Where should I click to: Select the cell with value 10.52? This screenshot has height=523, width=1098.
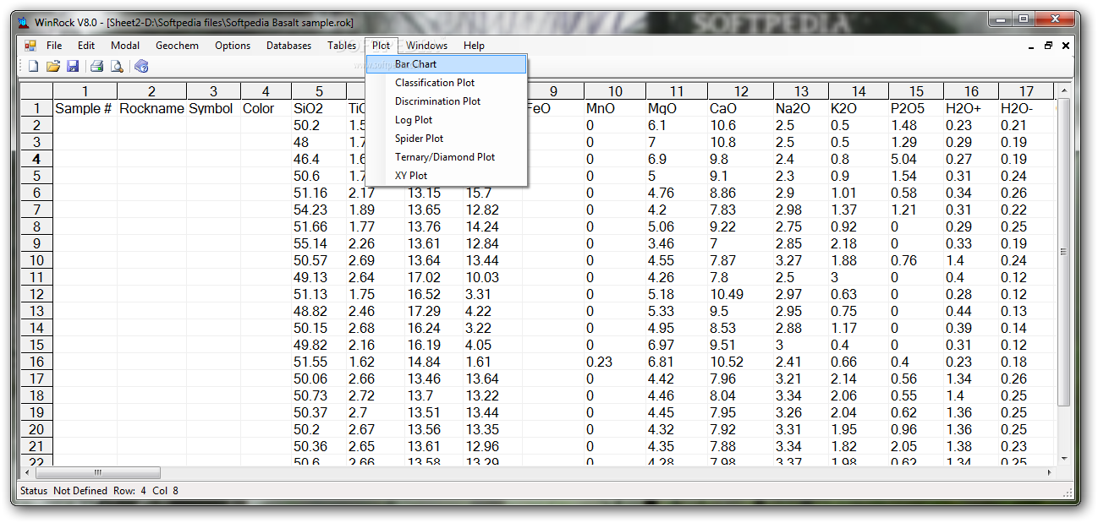(x=741, y=362)
